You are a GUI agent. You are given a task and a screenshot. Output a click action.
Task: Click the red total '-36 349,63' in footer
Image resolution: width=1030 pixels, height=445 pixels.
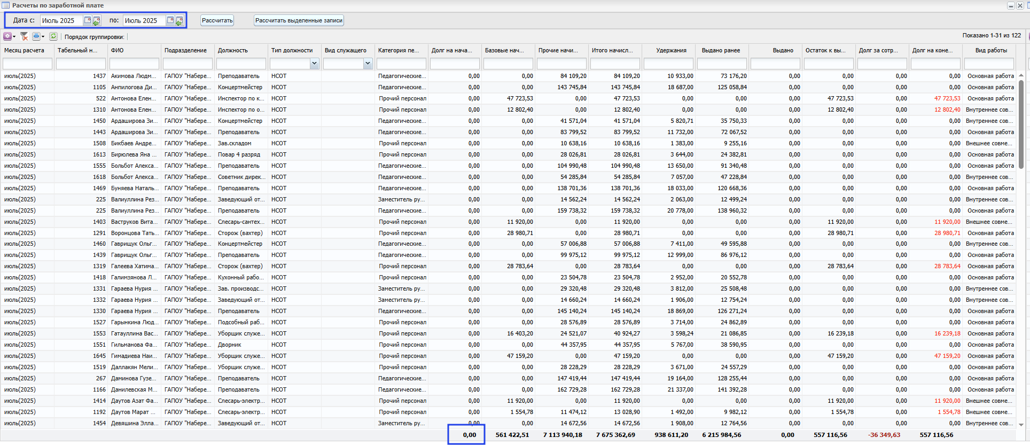[884, 435]
